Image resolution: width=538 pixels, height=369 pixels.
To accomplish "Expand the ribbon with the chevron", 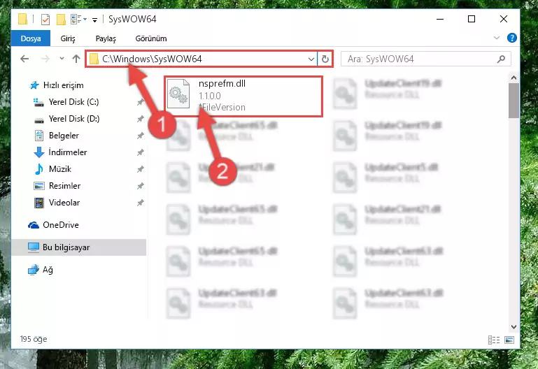I will coord(497,38).
